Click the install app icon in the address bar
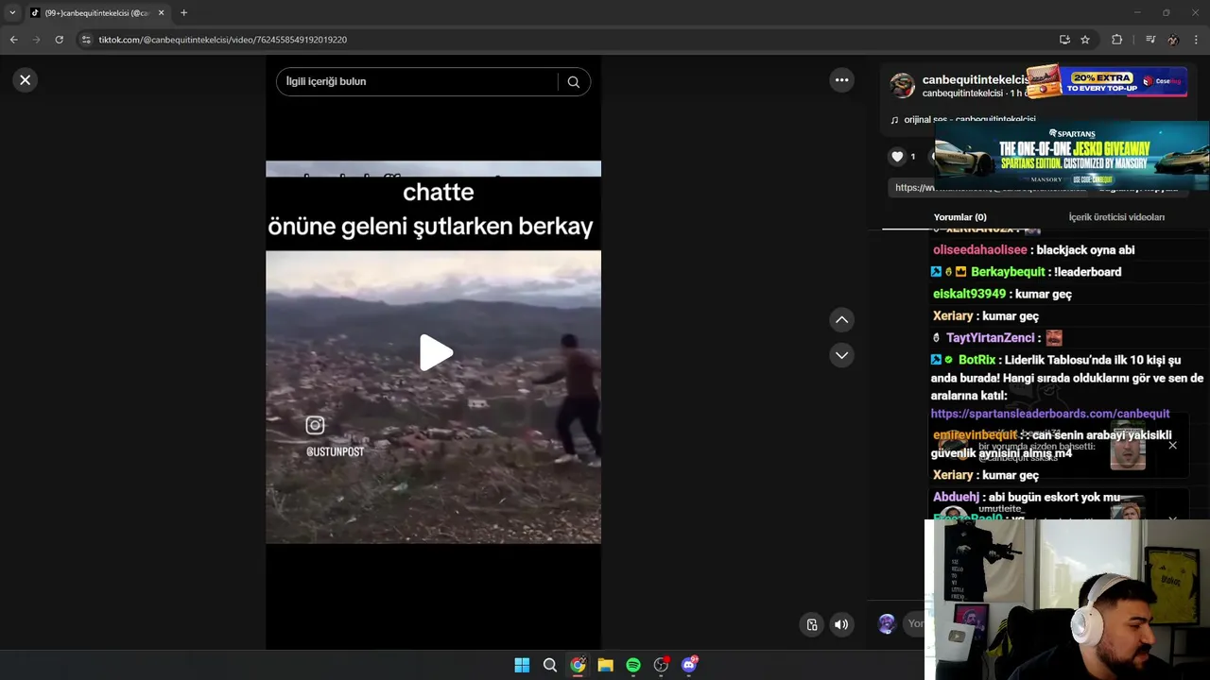This screenshot has width=1210, height=680. pos(1064,40)
